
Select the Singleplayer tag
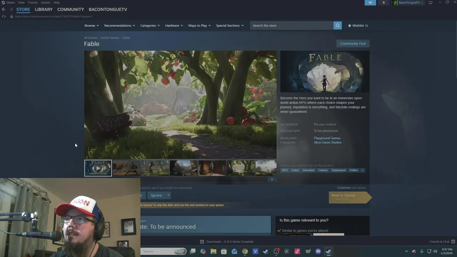[x=338, y=170]
